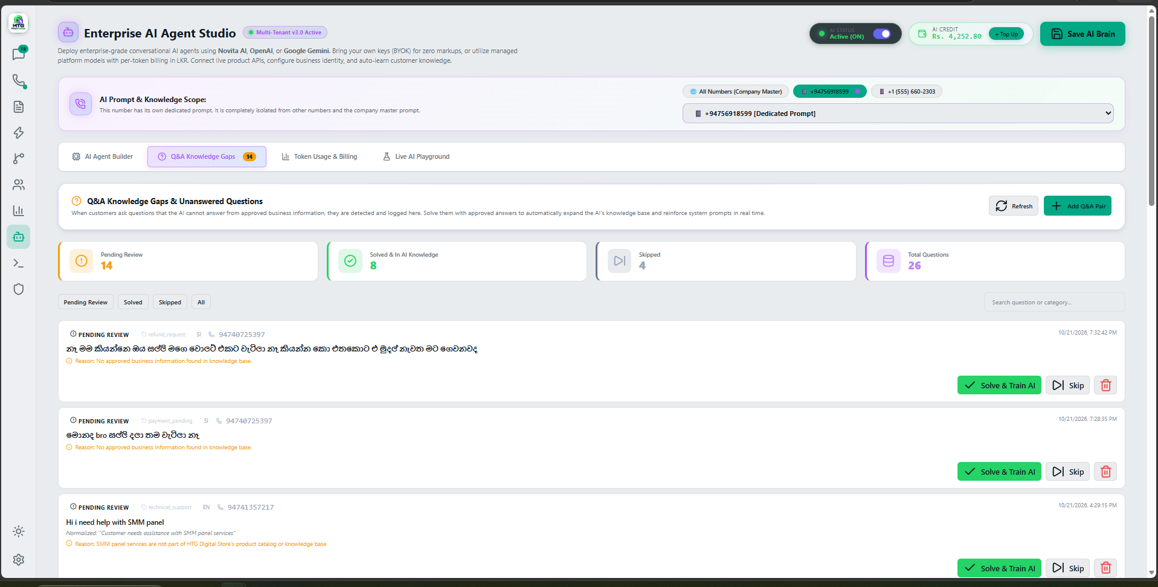Open the chat messages sidebar icon
Viewport: 1158px width, 587px height.
19,54
